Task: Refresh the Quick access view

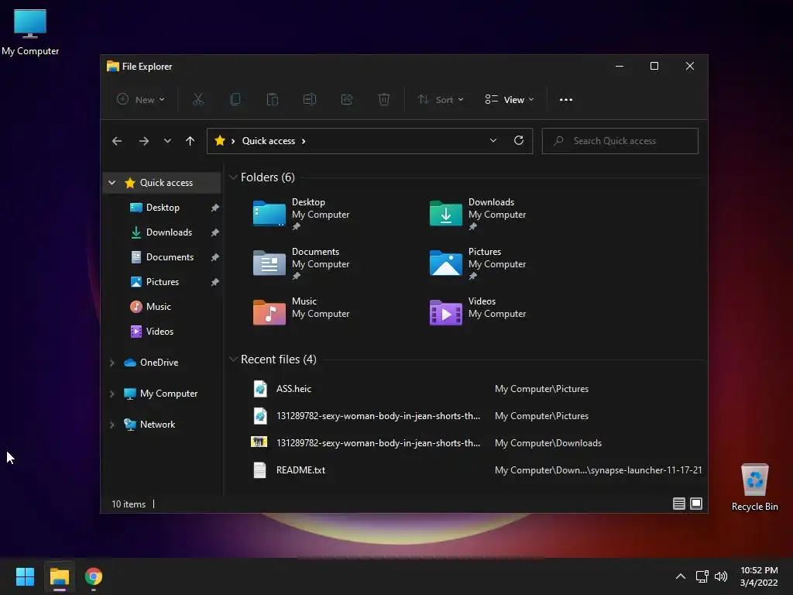Action: [518, 141]
